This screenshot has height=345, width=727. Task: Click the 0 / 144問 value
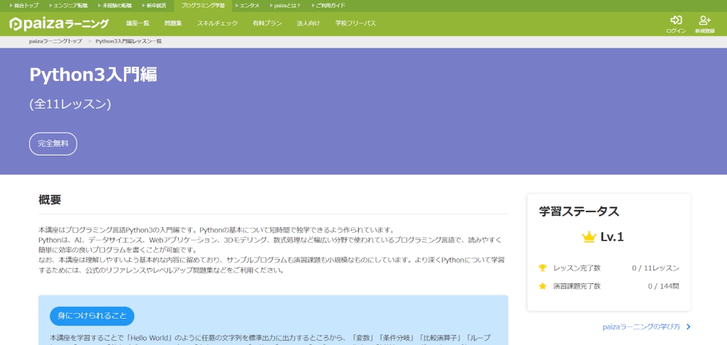coord(664,286)
